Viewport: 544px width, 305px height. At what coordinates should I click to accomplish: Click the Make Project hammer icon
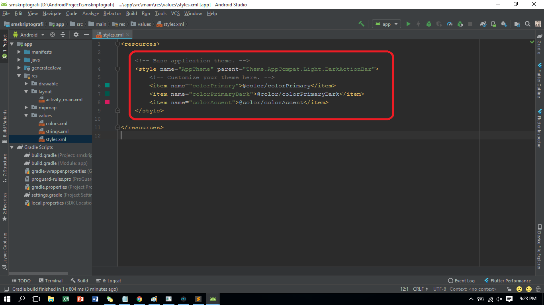click(361, 24)
